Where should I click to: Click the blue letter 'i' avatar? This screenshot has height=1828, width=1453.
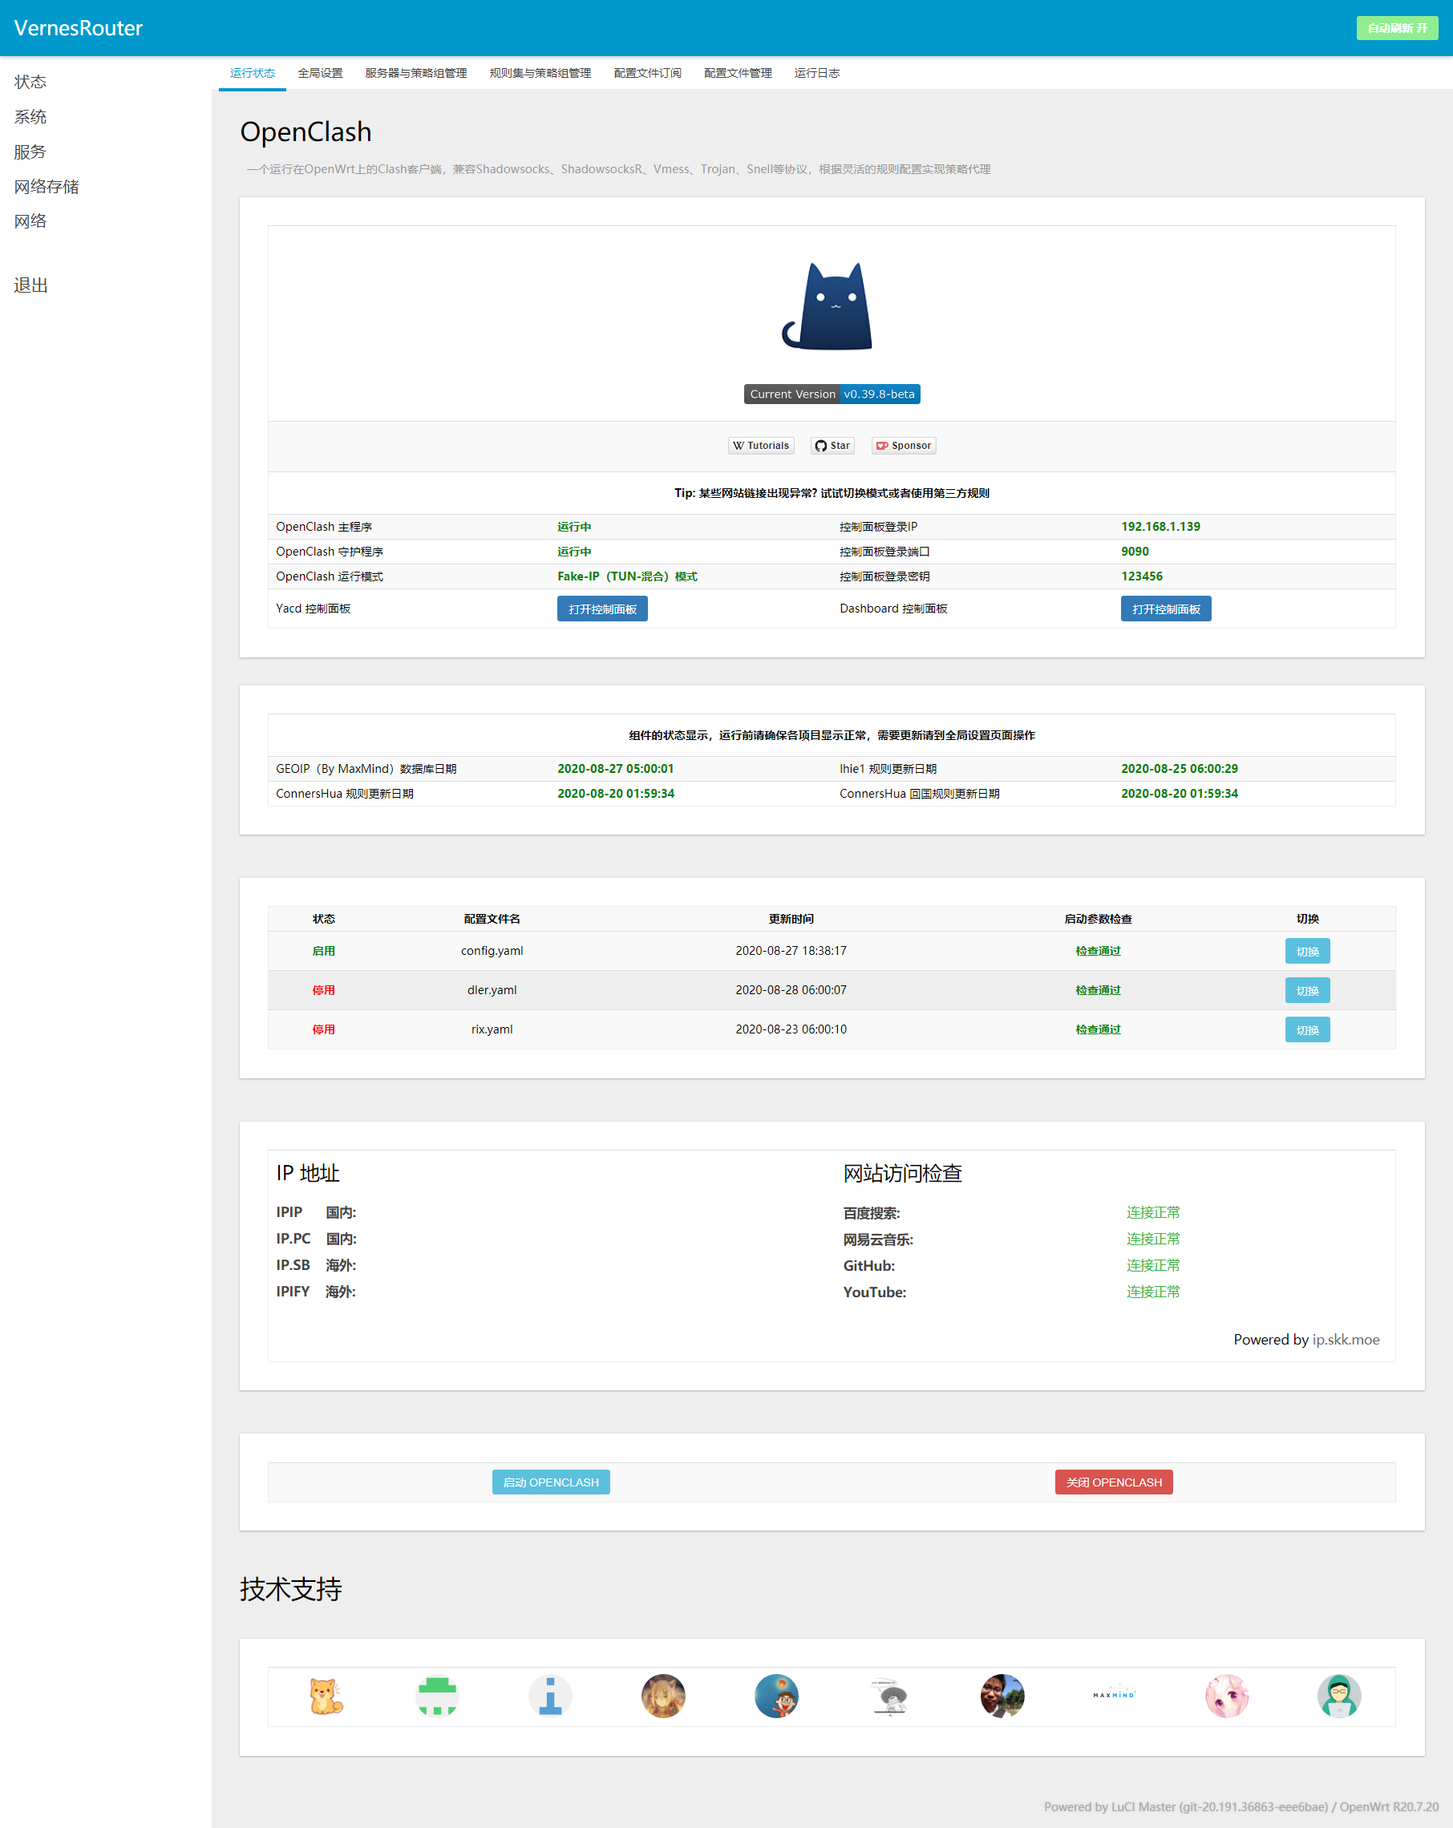pyautogui.click(x=551, y=1696)
